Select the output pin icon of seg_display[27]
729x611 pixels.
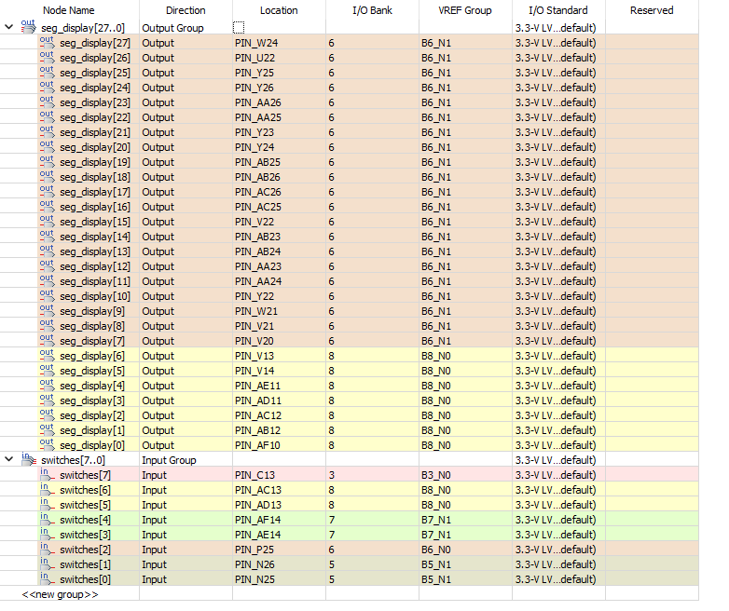coord(47,43)
